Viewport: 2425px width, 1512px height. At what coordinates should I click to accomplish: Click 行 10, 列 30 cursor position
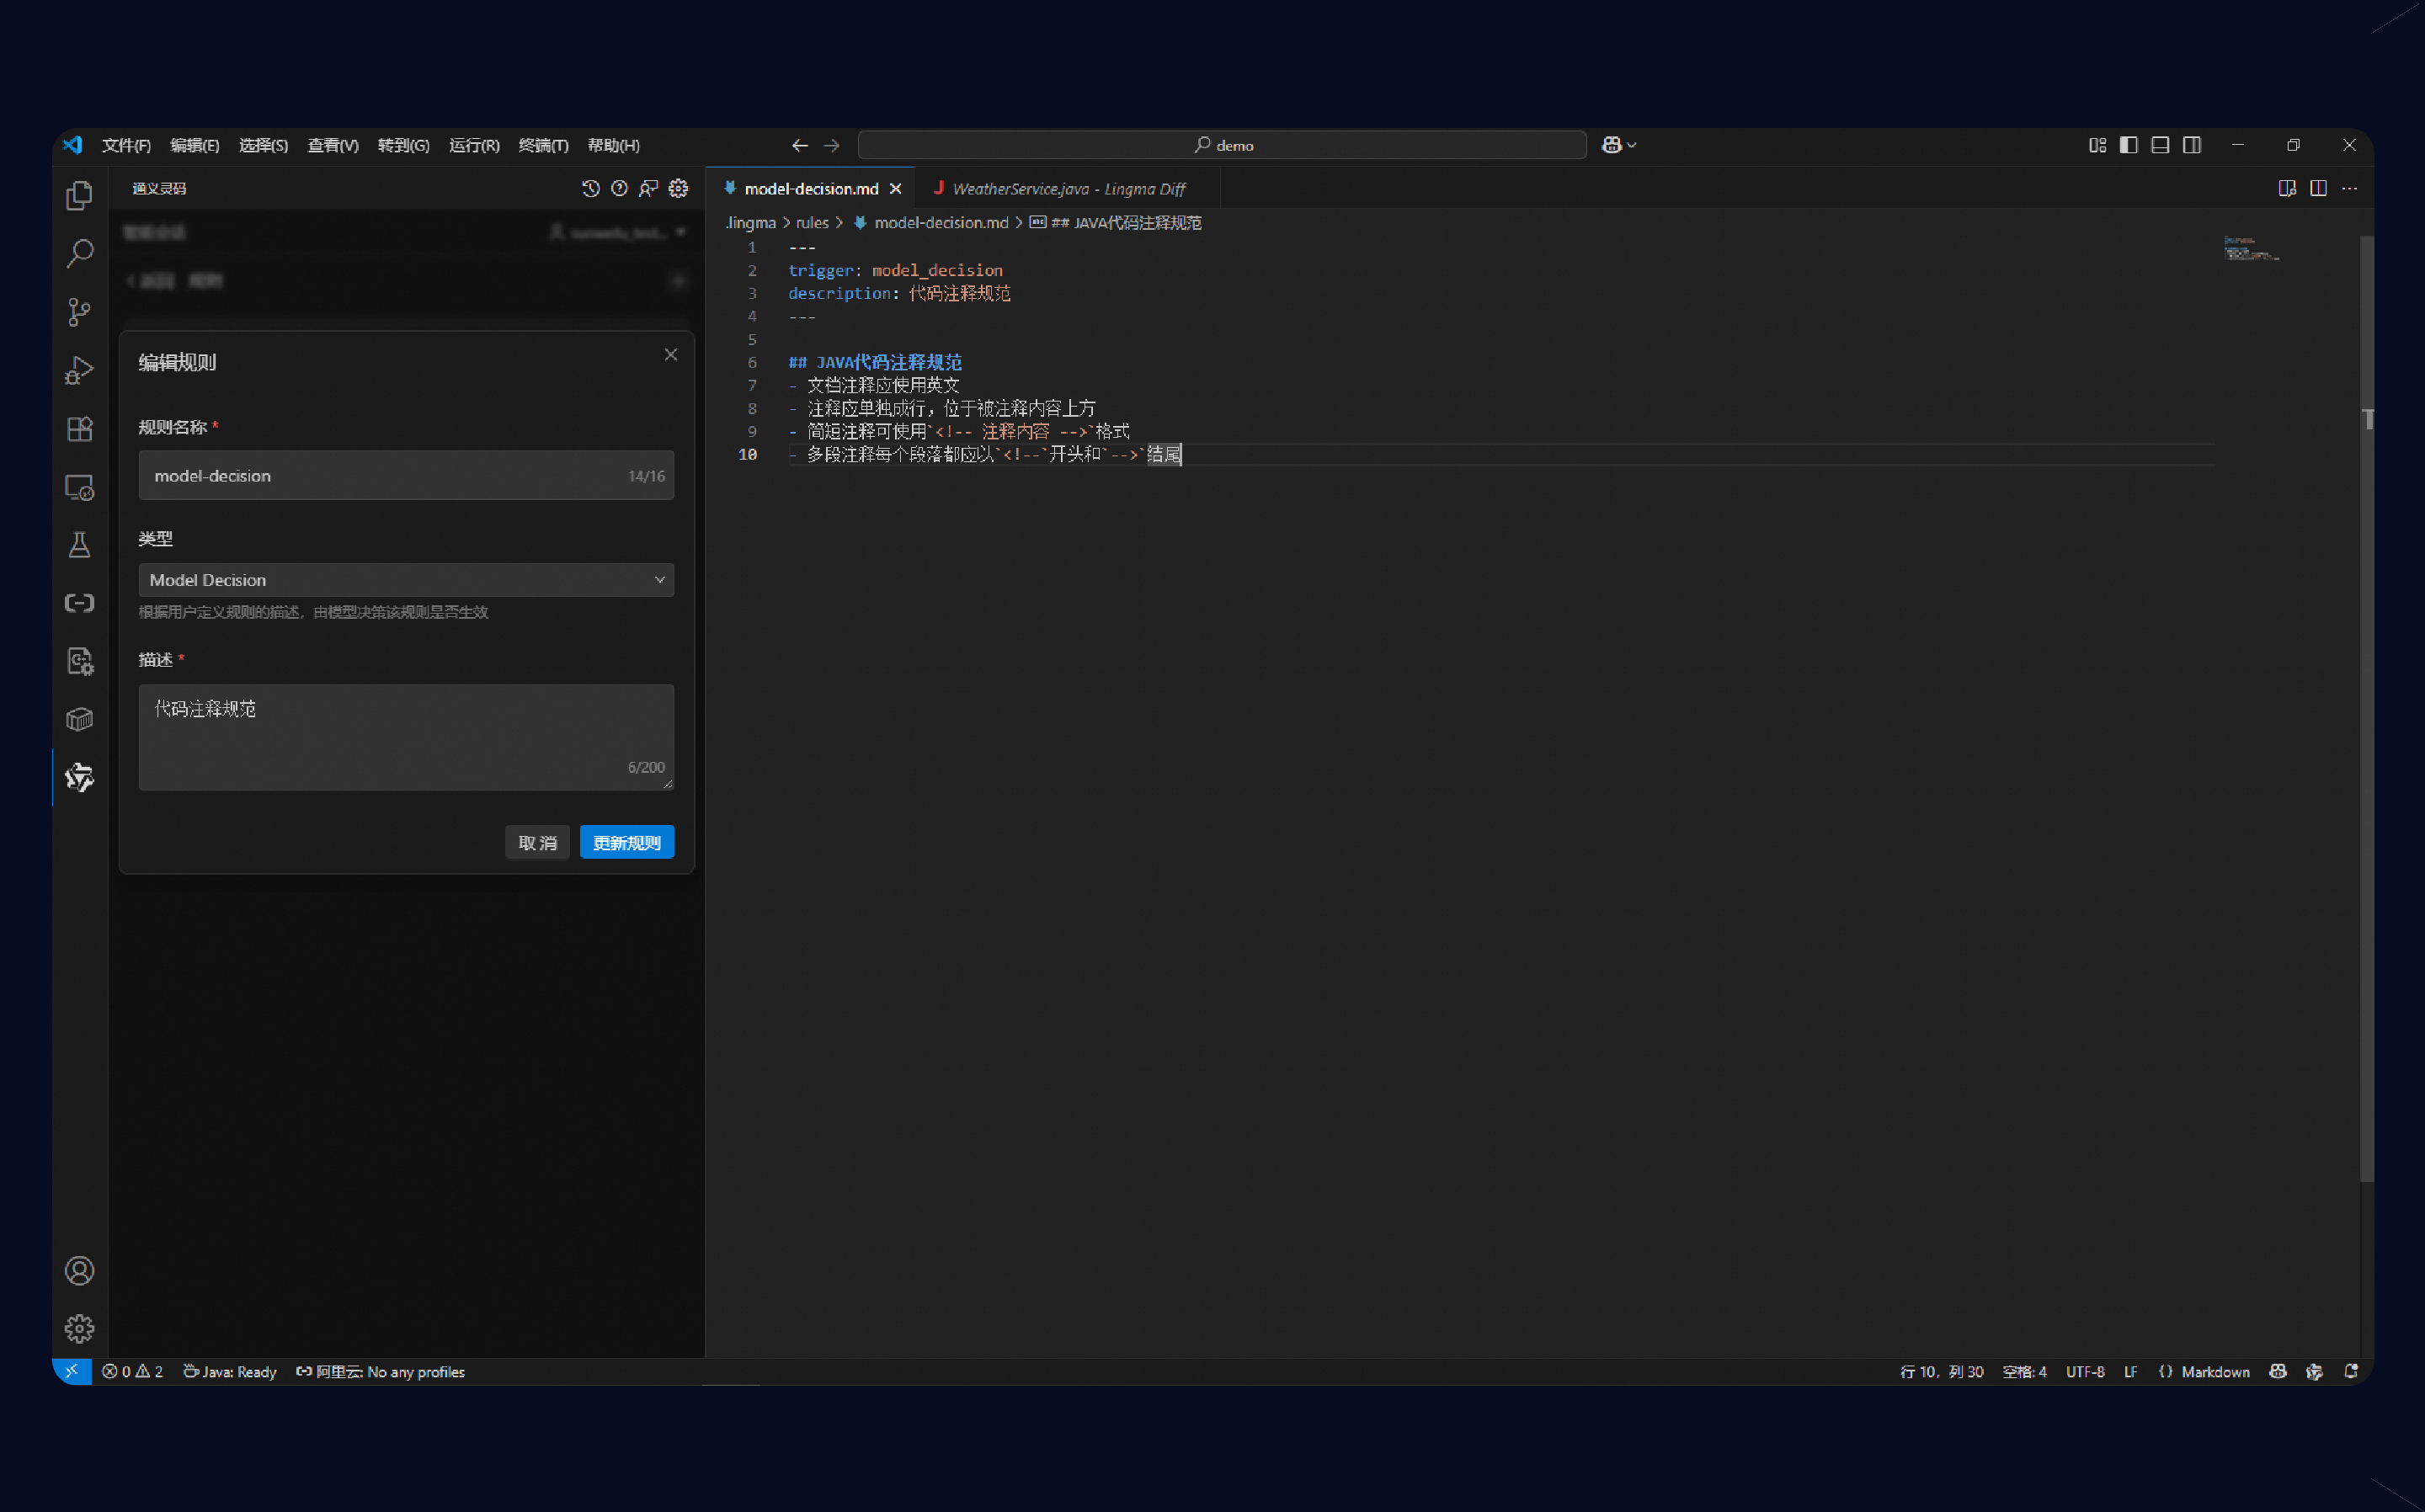(1941, 1372)
